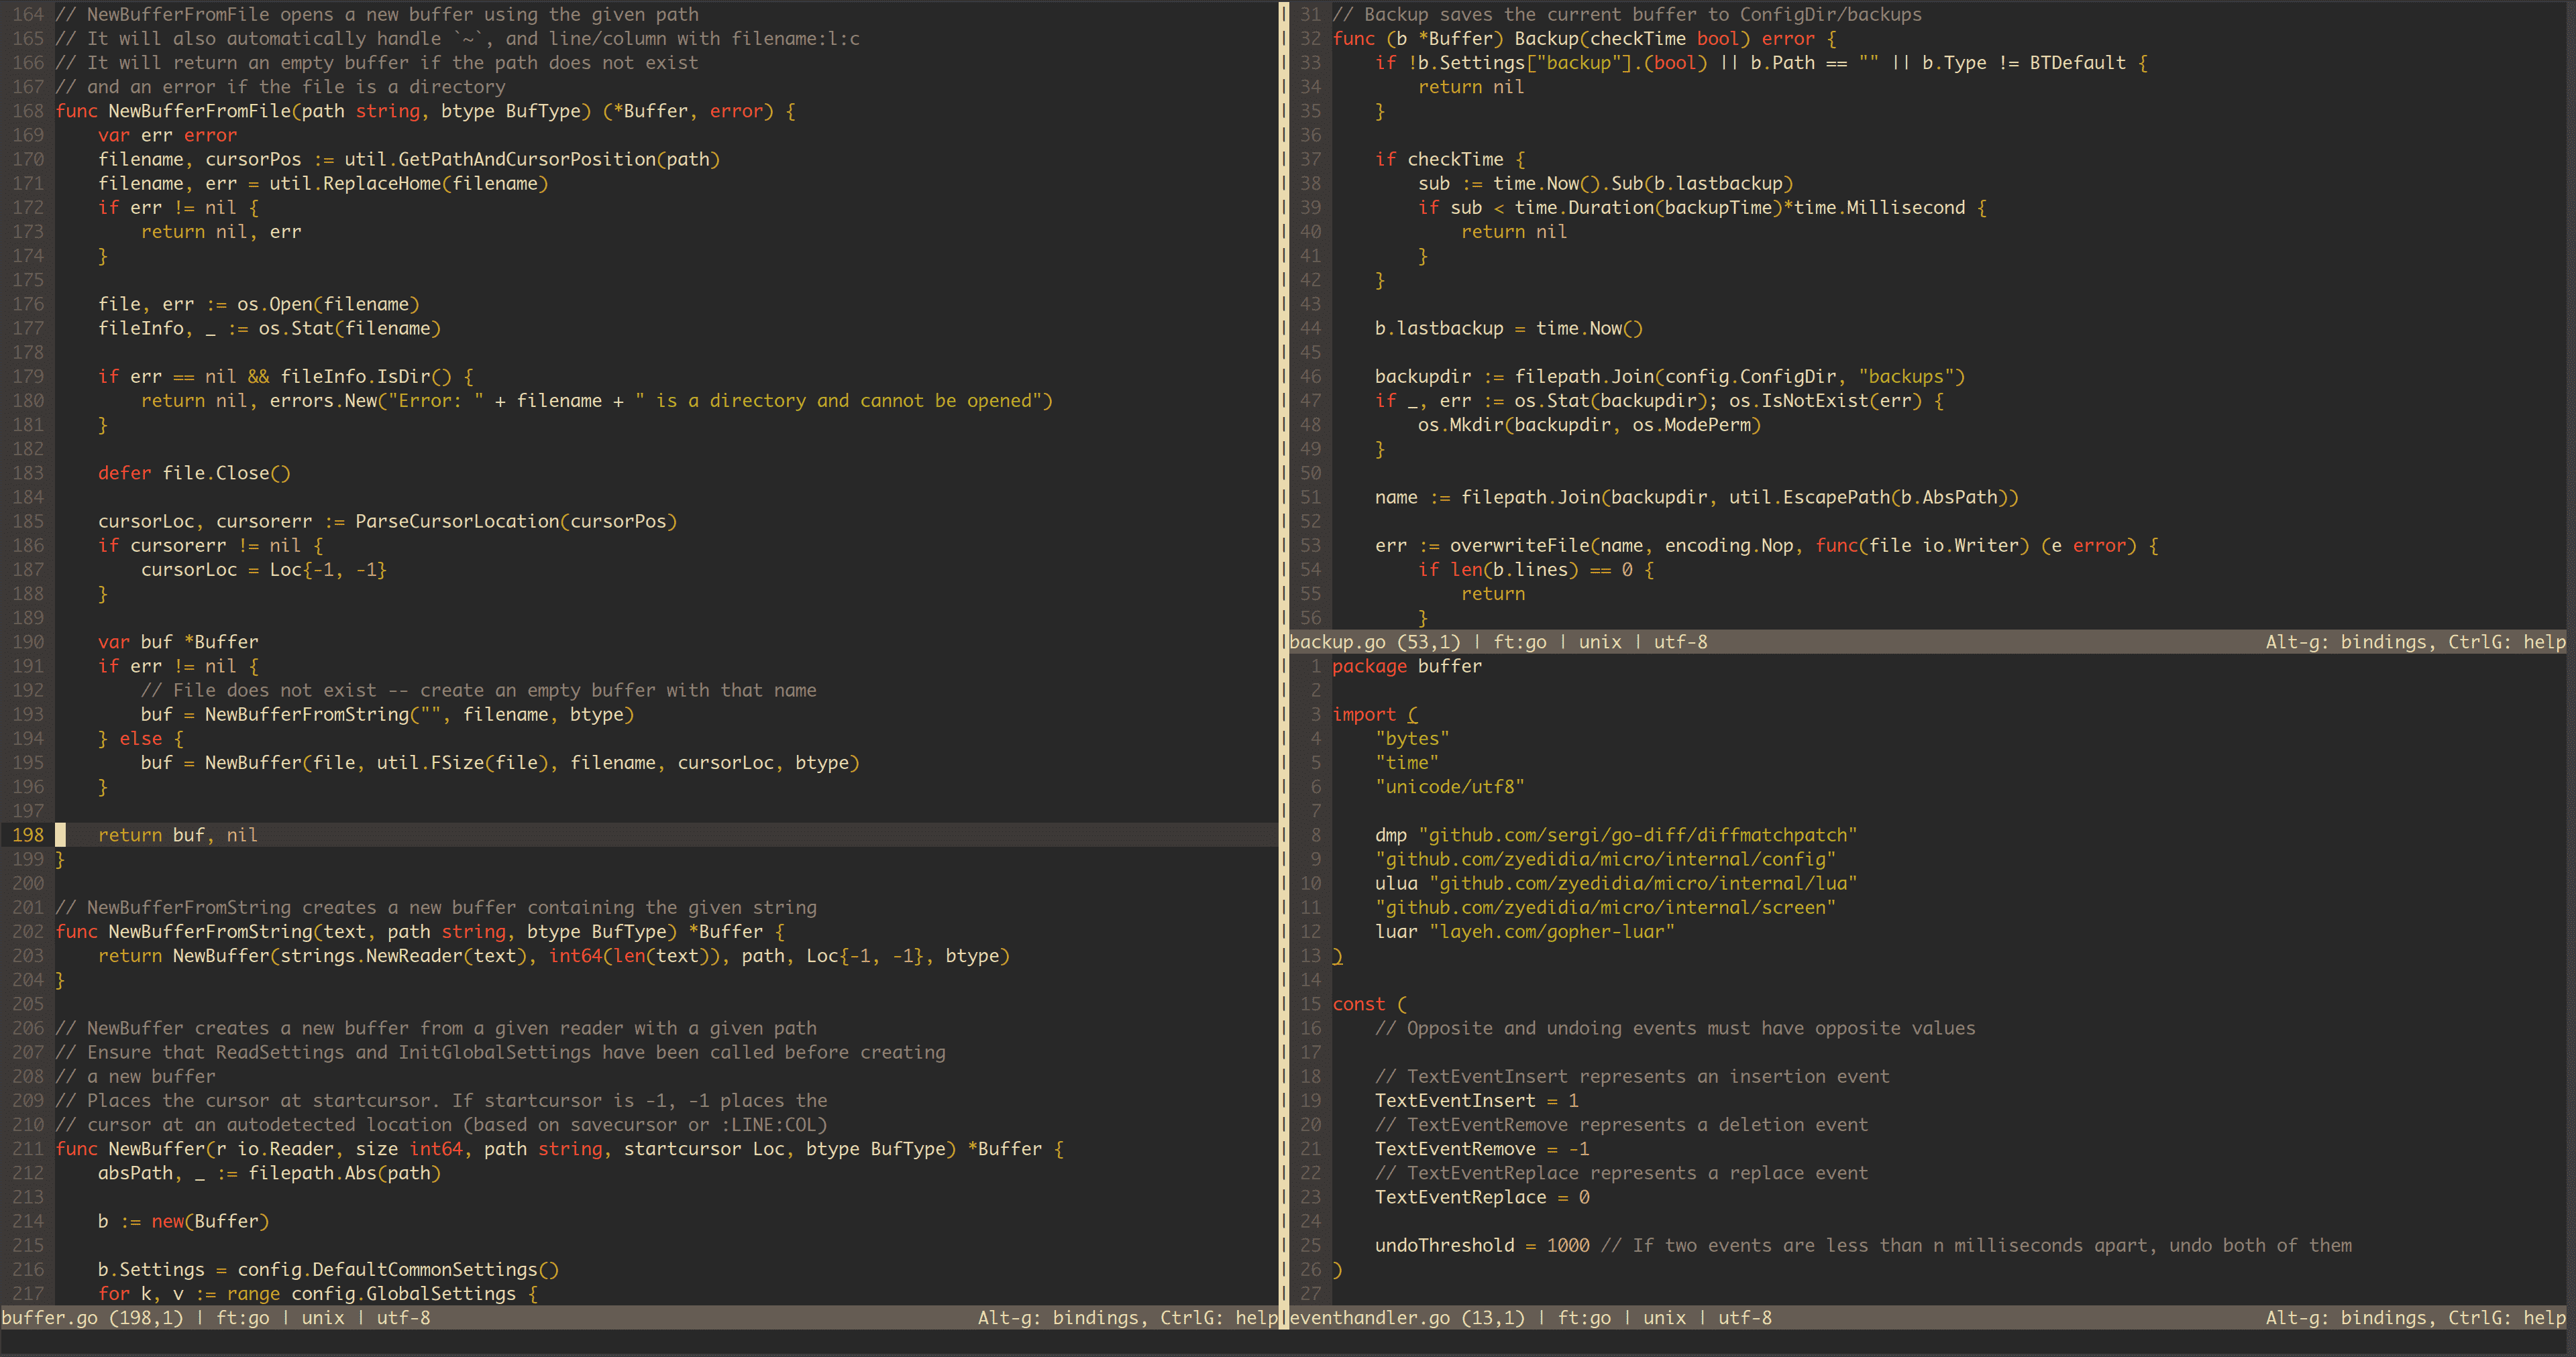Screen dimensions: 2576x1357
Task: Click the 'Opposite and undoing events' comment
Action: [1675, 1028]
